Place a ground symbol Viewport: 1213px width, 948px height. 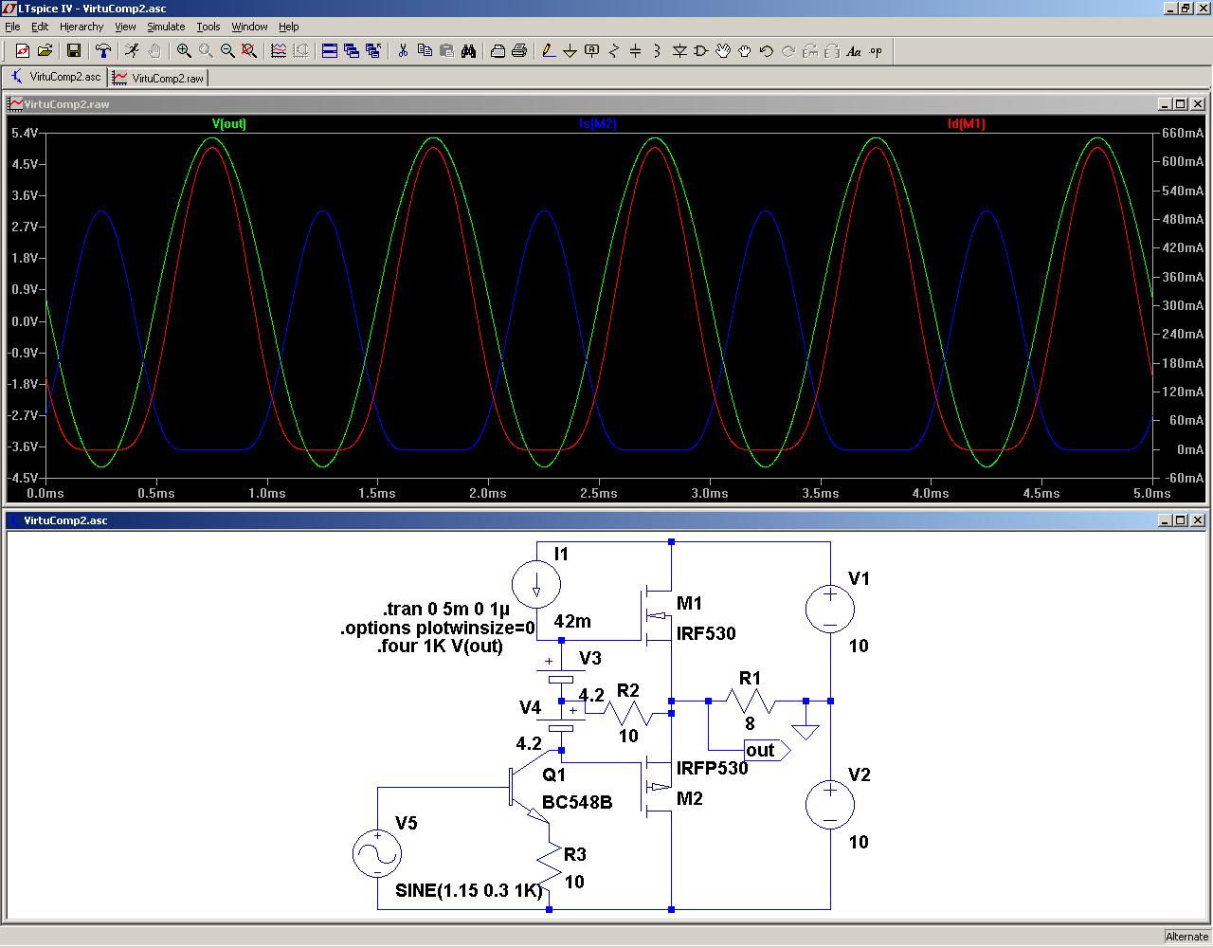click(x=570, y=51)
